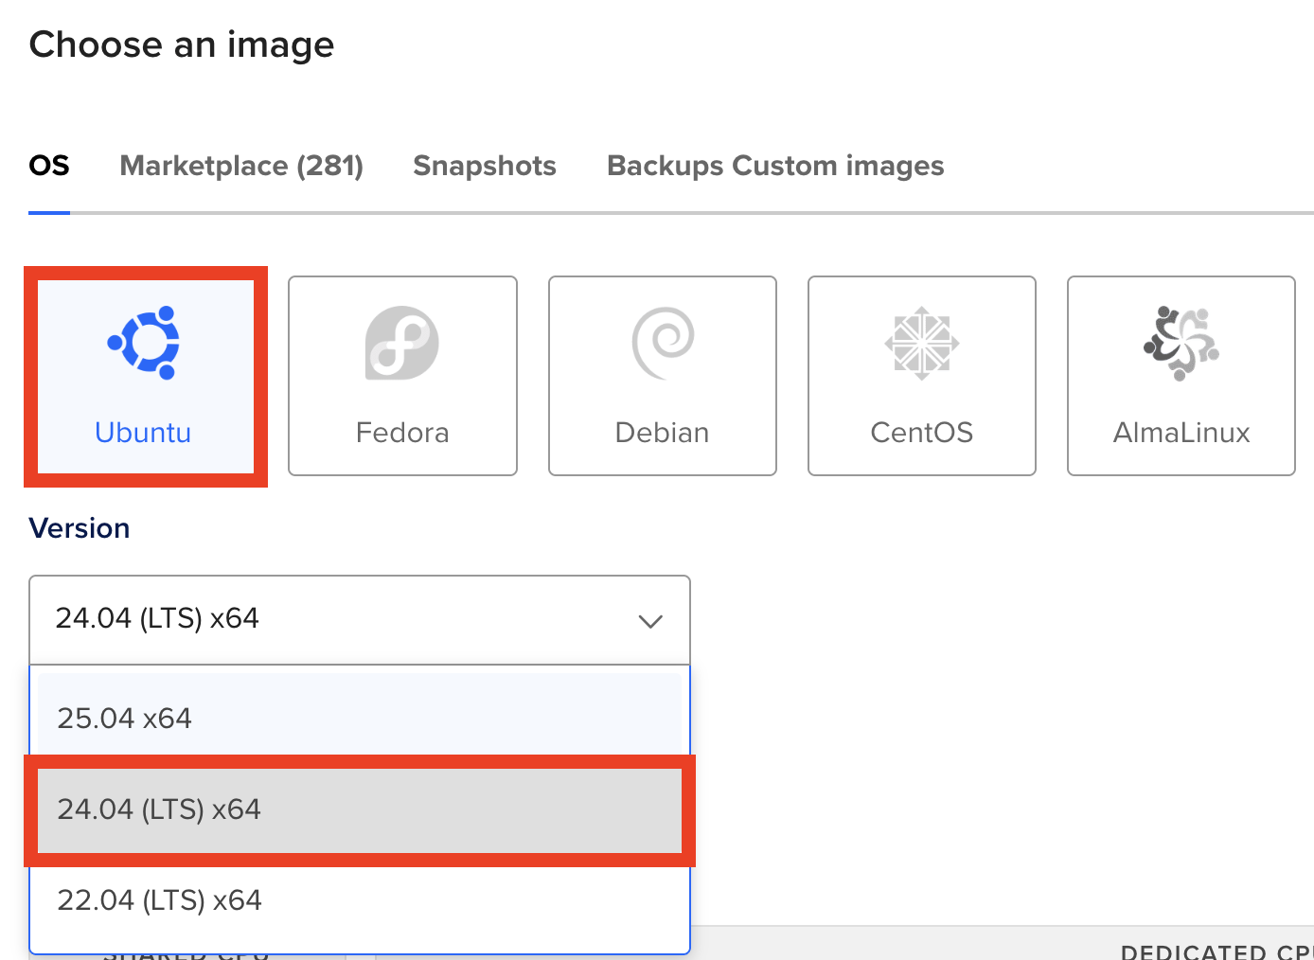Switch to Custom images tab

coord(839,166)
